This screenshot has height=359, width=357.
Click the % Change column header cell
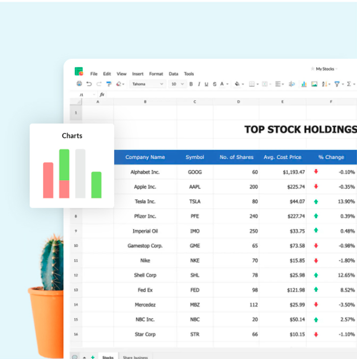(x=331, y=157)
